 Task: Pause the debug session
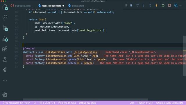131,6
